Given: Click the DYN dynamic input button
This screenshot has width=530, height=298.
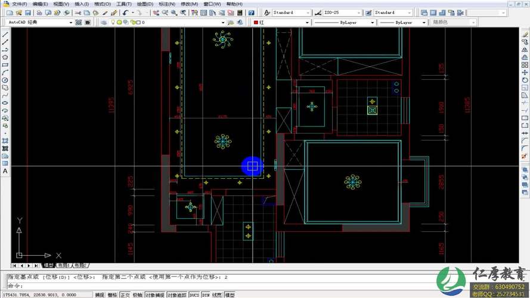Looking at the screenshot, I should click(206, 295).
